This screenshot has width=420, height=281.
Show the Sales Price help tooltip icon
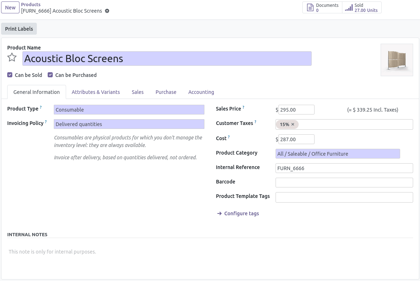243,107
